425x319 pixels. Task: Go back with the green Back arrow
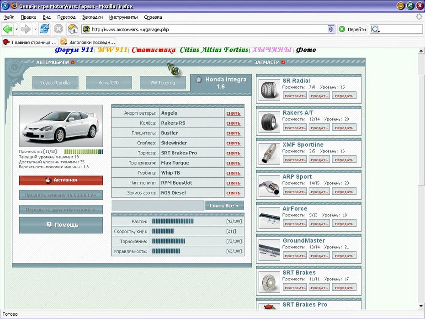tap(8, 29)
